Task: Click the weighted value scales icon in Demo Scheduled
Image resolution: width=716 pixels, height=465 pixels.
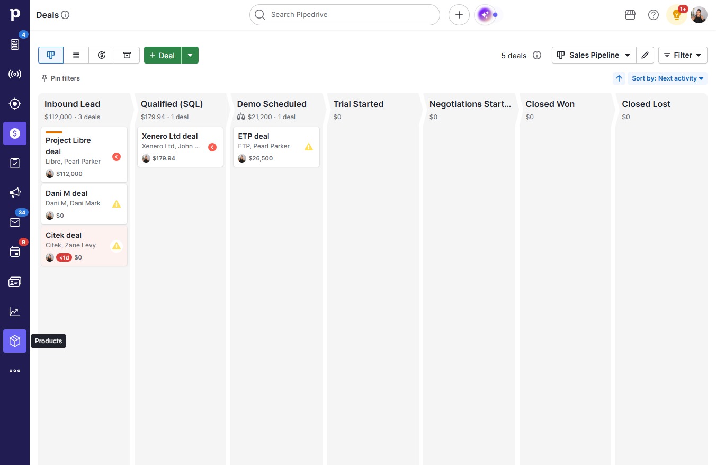Action: [241, 117]
